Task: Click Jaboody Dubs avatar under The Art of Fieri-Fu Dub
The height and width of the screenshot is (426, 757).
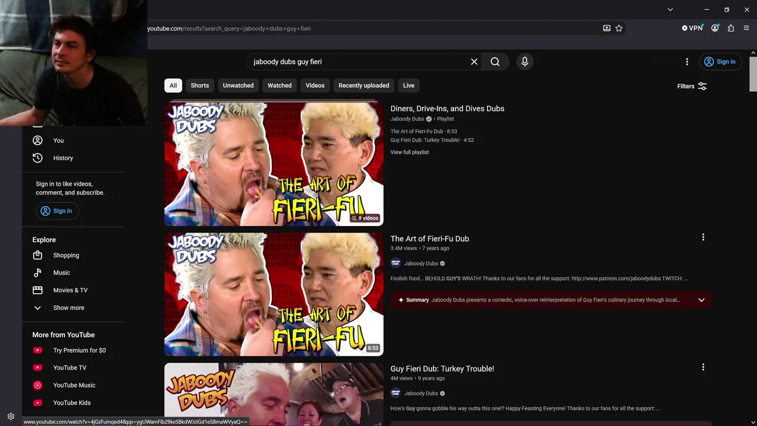Action: (x=396, y=263)
